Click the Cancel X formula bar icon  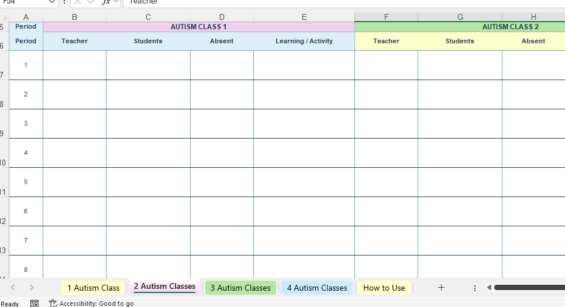(x=77, y=2)
